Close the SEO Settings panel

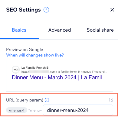pyautogui.click(x=112, y=10)
